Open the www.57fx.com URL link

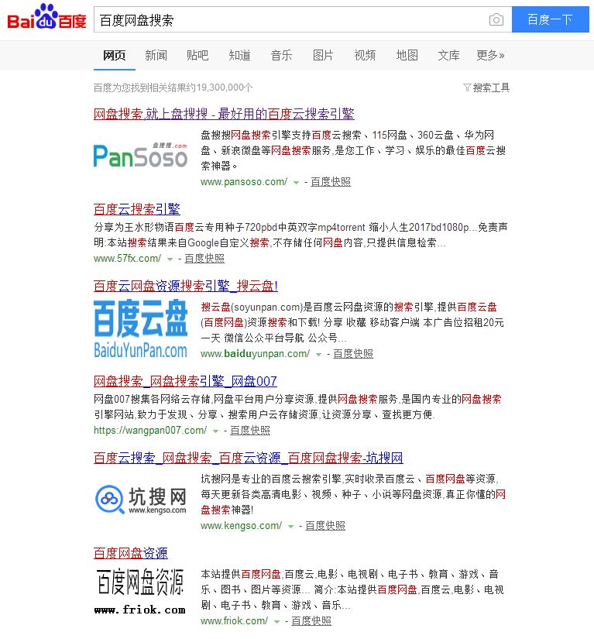pos(128,259)
